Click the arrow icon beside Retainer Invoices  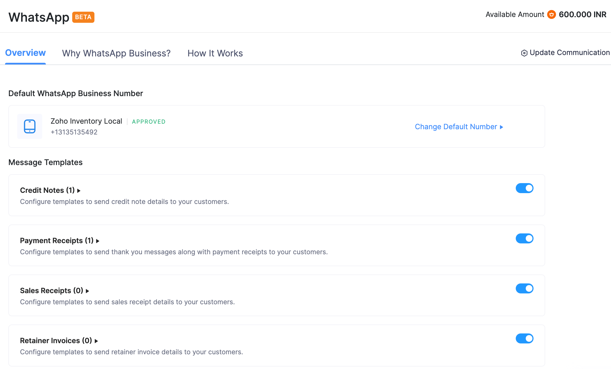96,341
